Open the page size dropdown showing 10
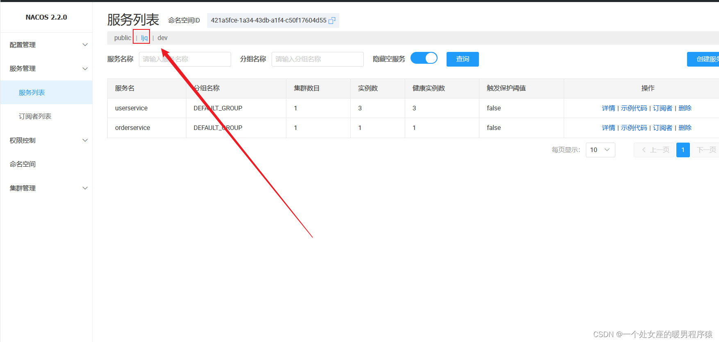This screenshot has width=719, height=342. point(600,150)
